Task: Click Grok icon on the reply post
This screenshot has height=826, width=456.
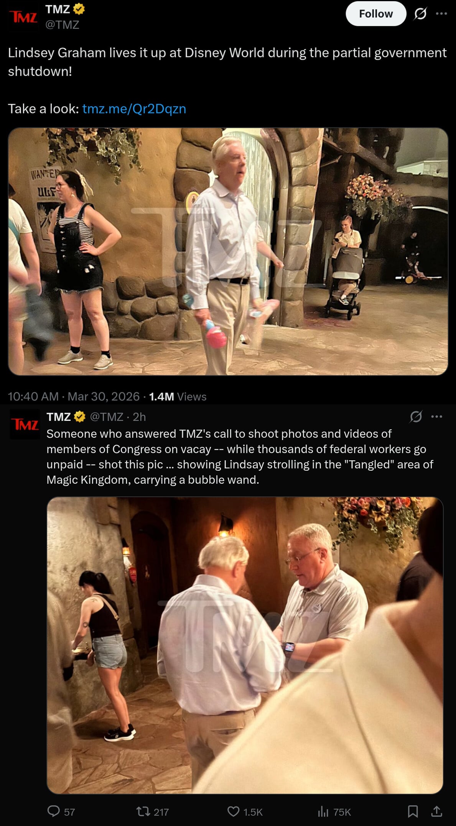Action: tap(416, 417)
